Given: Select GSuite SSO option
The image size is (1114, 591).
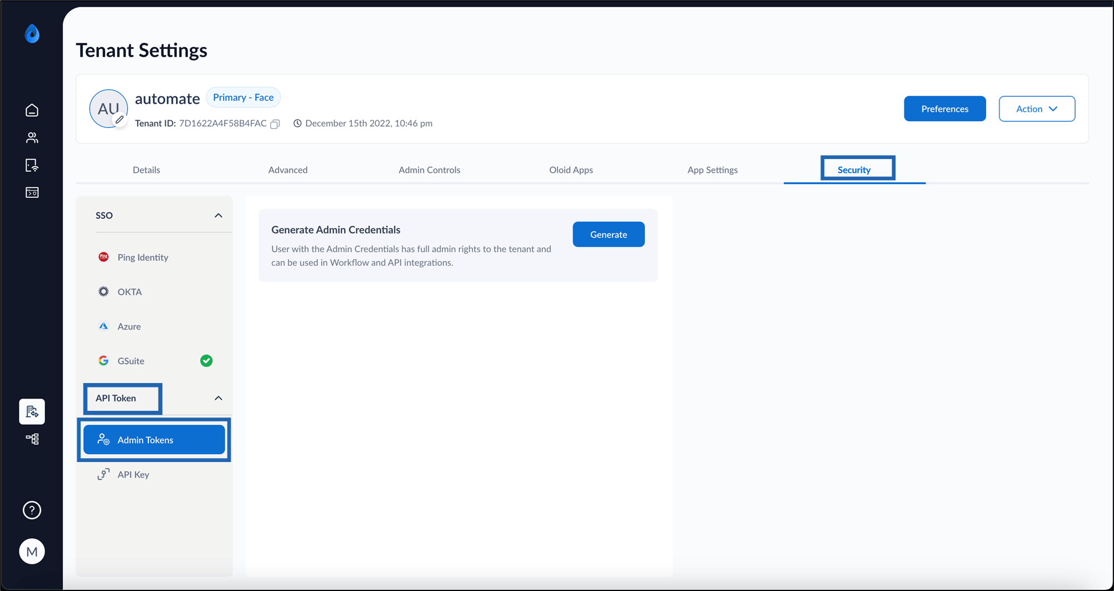Looking at the screenshot, I should point(155,361).
